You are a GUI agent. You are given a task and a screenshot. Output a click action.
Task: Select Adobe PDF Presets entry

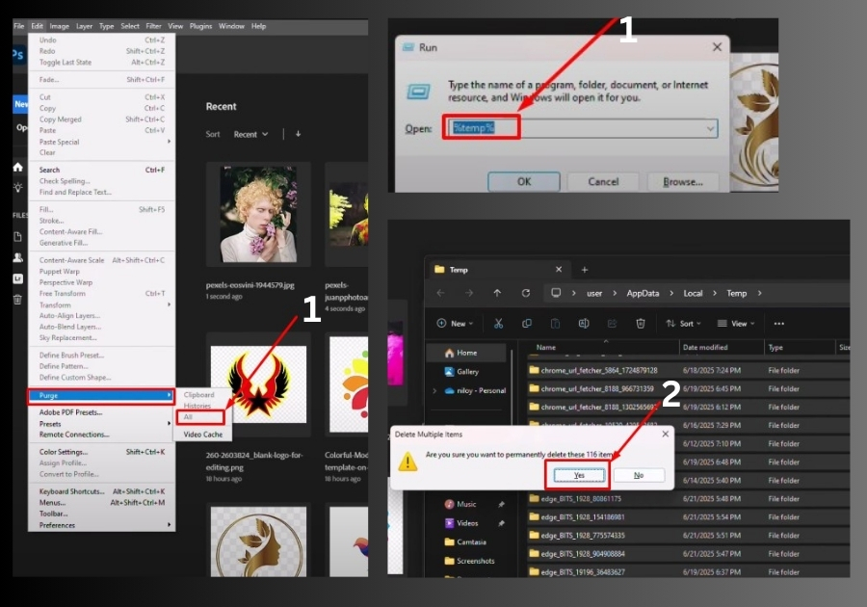tap(102, 412)
